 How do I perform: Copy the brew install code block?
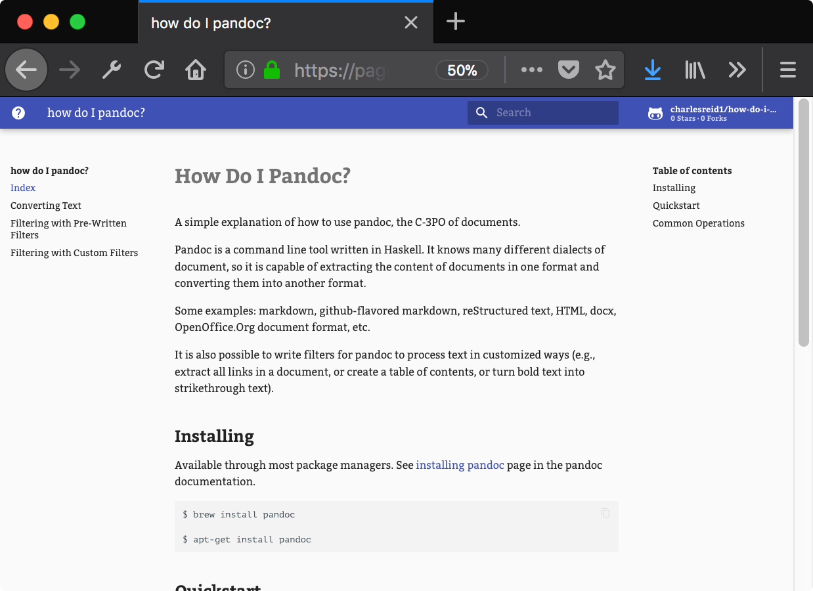pyautogui.click(x=605, y=513)
